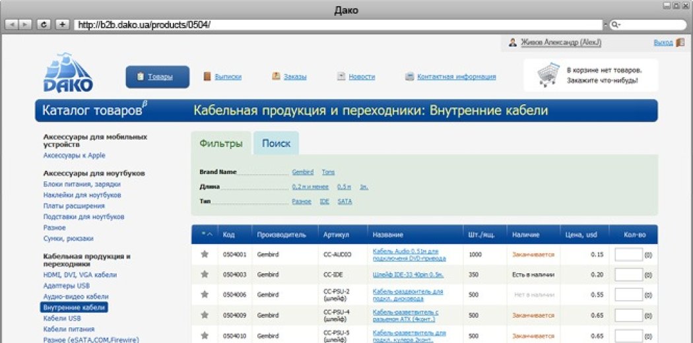The width and height of the screenshot is (693, 343).
Task: Open the Выписки section
Action: tap(228, 77)
